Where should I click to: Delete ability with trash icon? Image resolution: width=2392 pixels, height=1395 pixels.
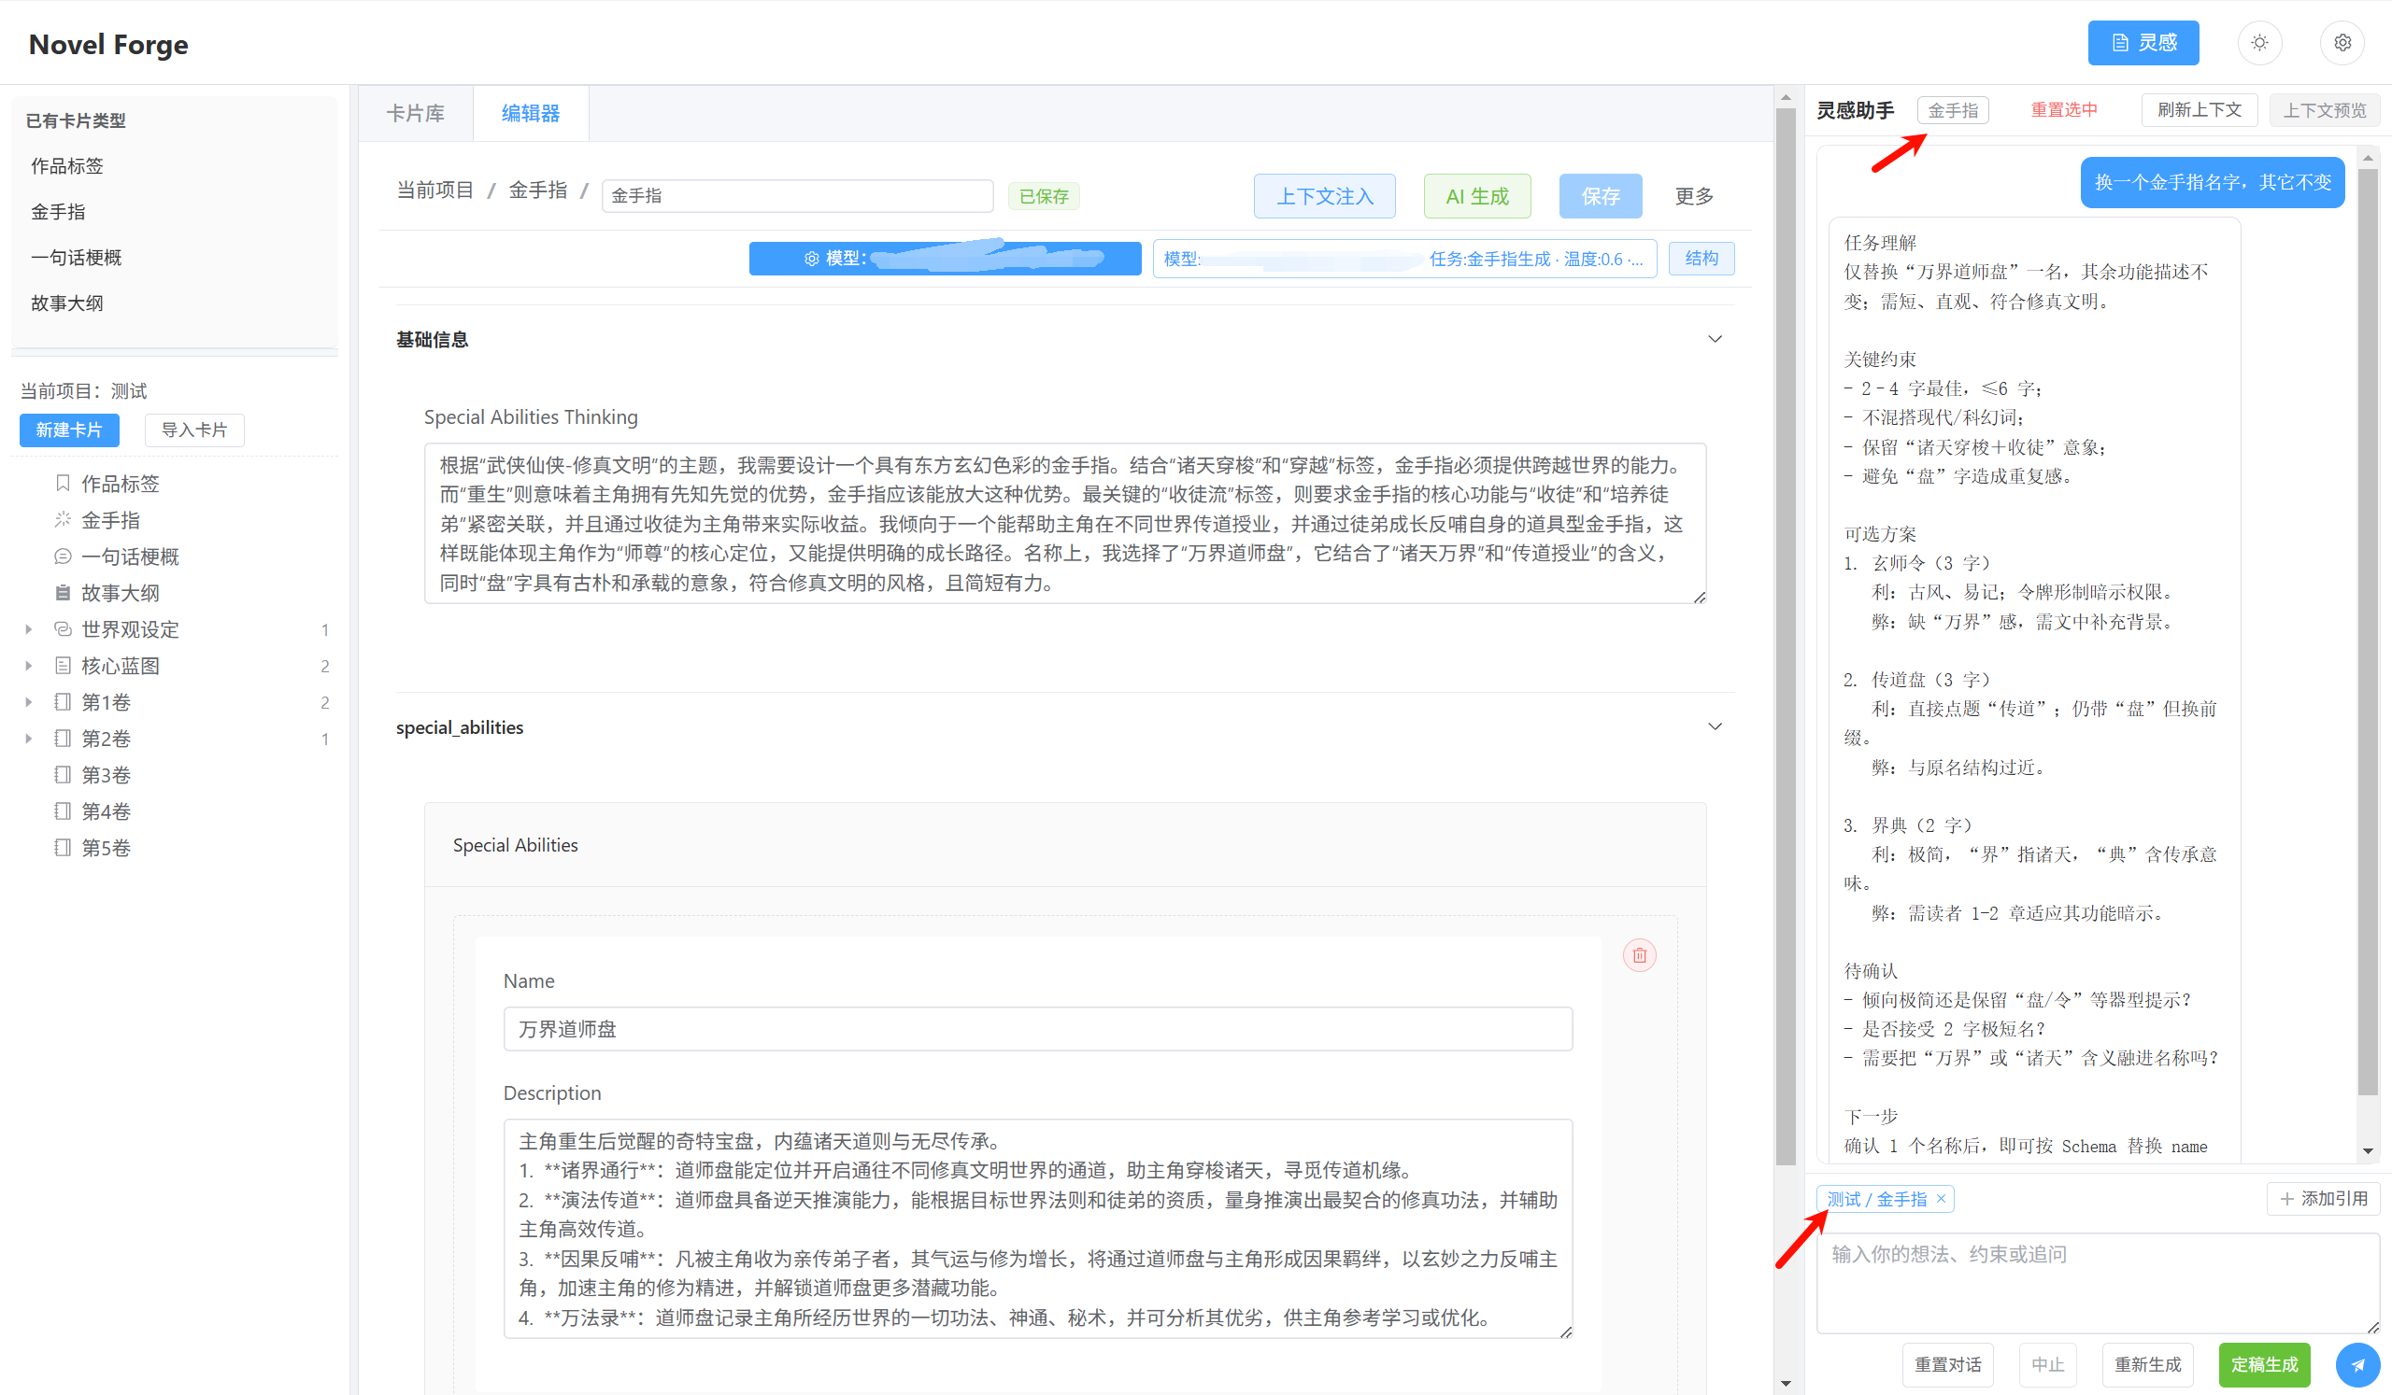point(1639,956)
